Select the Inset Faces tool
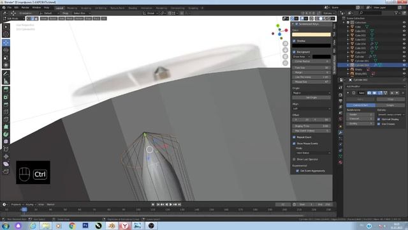The image size is (408, 230). (6, 97)
